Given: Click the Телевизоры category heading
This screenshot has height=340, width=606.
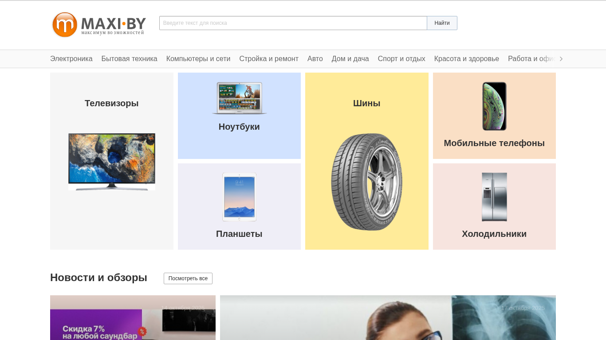Looking at the screenshot, I should pyautogui.click(x=112, y=103).
